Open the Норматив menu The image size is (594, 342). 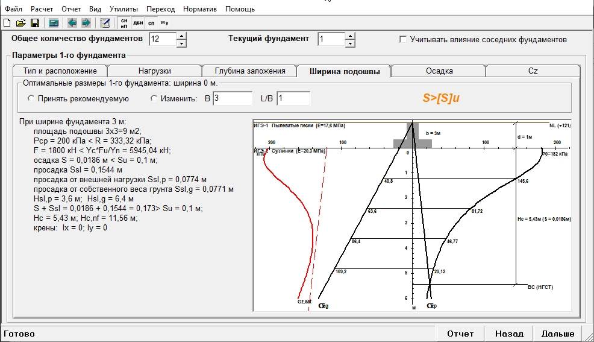199,8
